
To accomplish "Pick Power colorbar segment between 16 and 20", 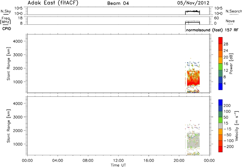I will (x=221, y=60).
